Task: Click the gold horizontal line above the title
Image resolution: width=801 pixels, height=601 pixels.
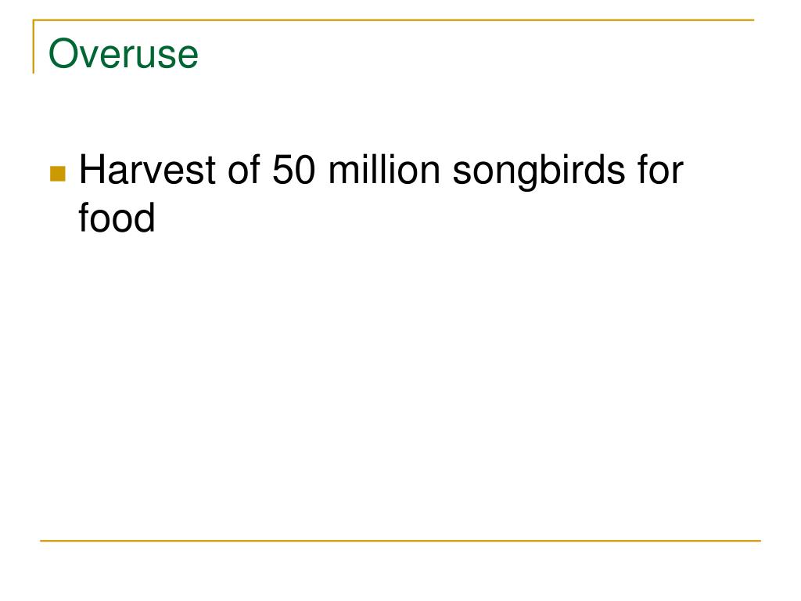Action: pos(391,20)
